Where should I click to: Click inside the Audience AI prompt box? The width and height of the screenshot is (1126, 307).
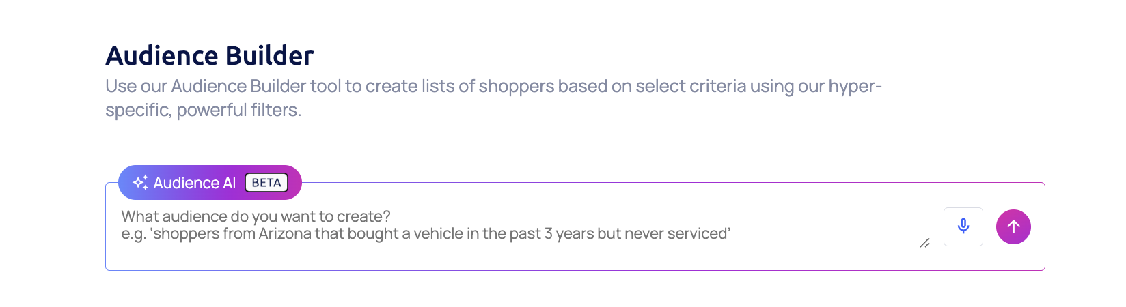coord(519,226)
